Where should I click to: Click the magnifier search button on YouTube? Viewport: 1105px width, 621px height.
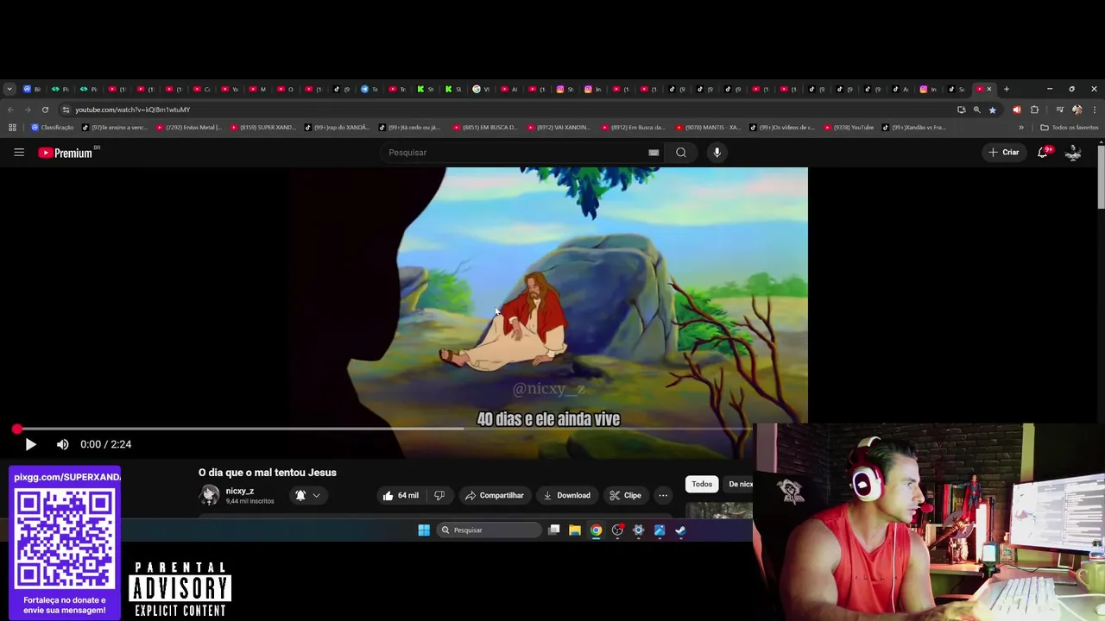click(x=681, y=153)
